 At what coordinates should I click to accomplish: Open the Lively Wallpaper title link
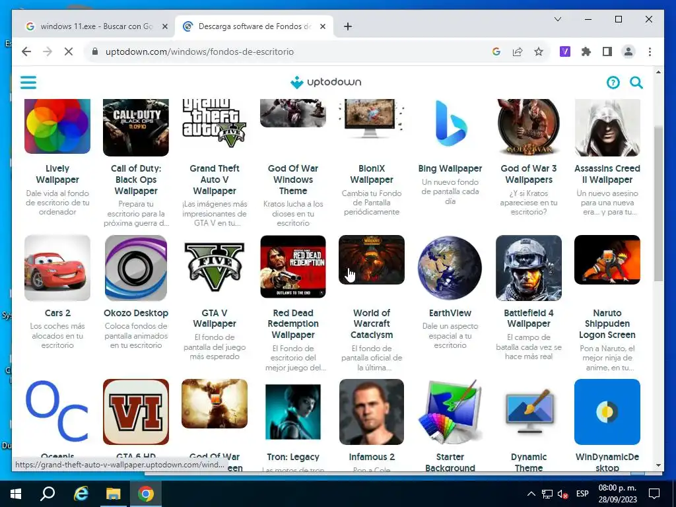click(x=57, y=174)
